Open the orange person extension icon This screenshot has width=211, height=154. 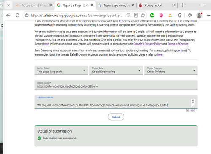click(170, 15)
